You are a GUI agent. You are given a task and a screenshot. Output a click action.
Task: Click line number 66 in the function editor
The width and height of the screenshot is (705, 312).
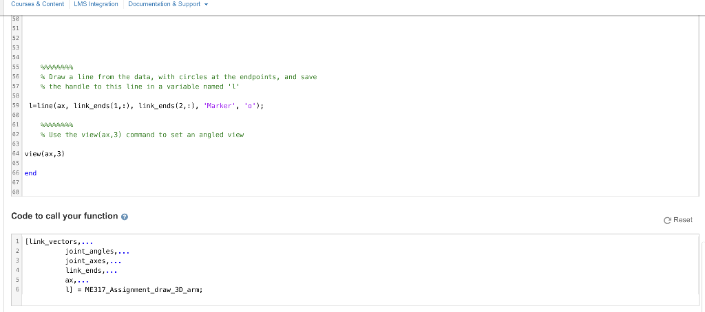point(15,172)
